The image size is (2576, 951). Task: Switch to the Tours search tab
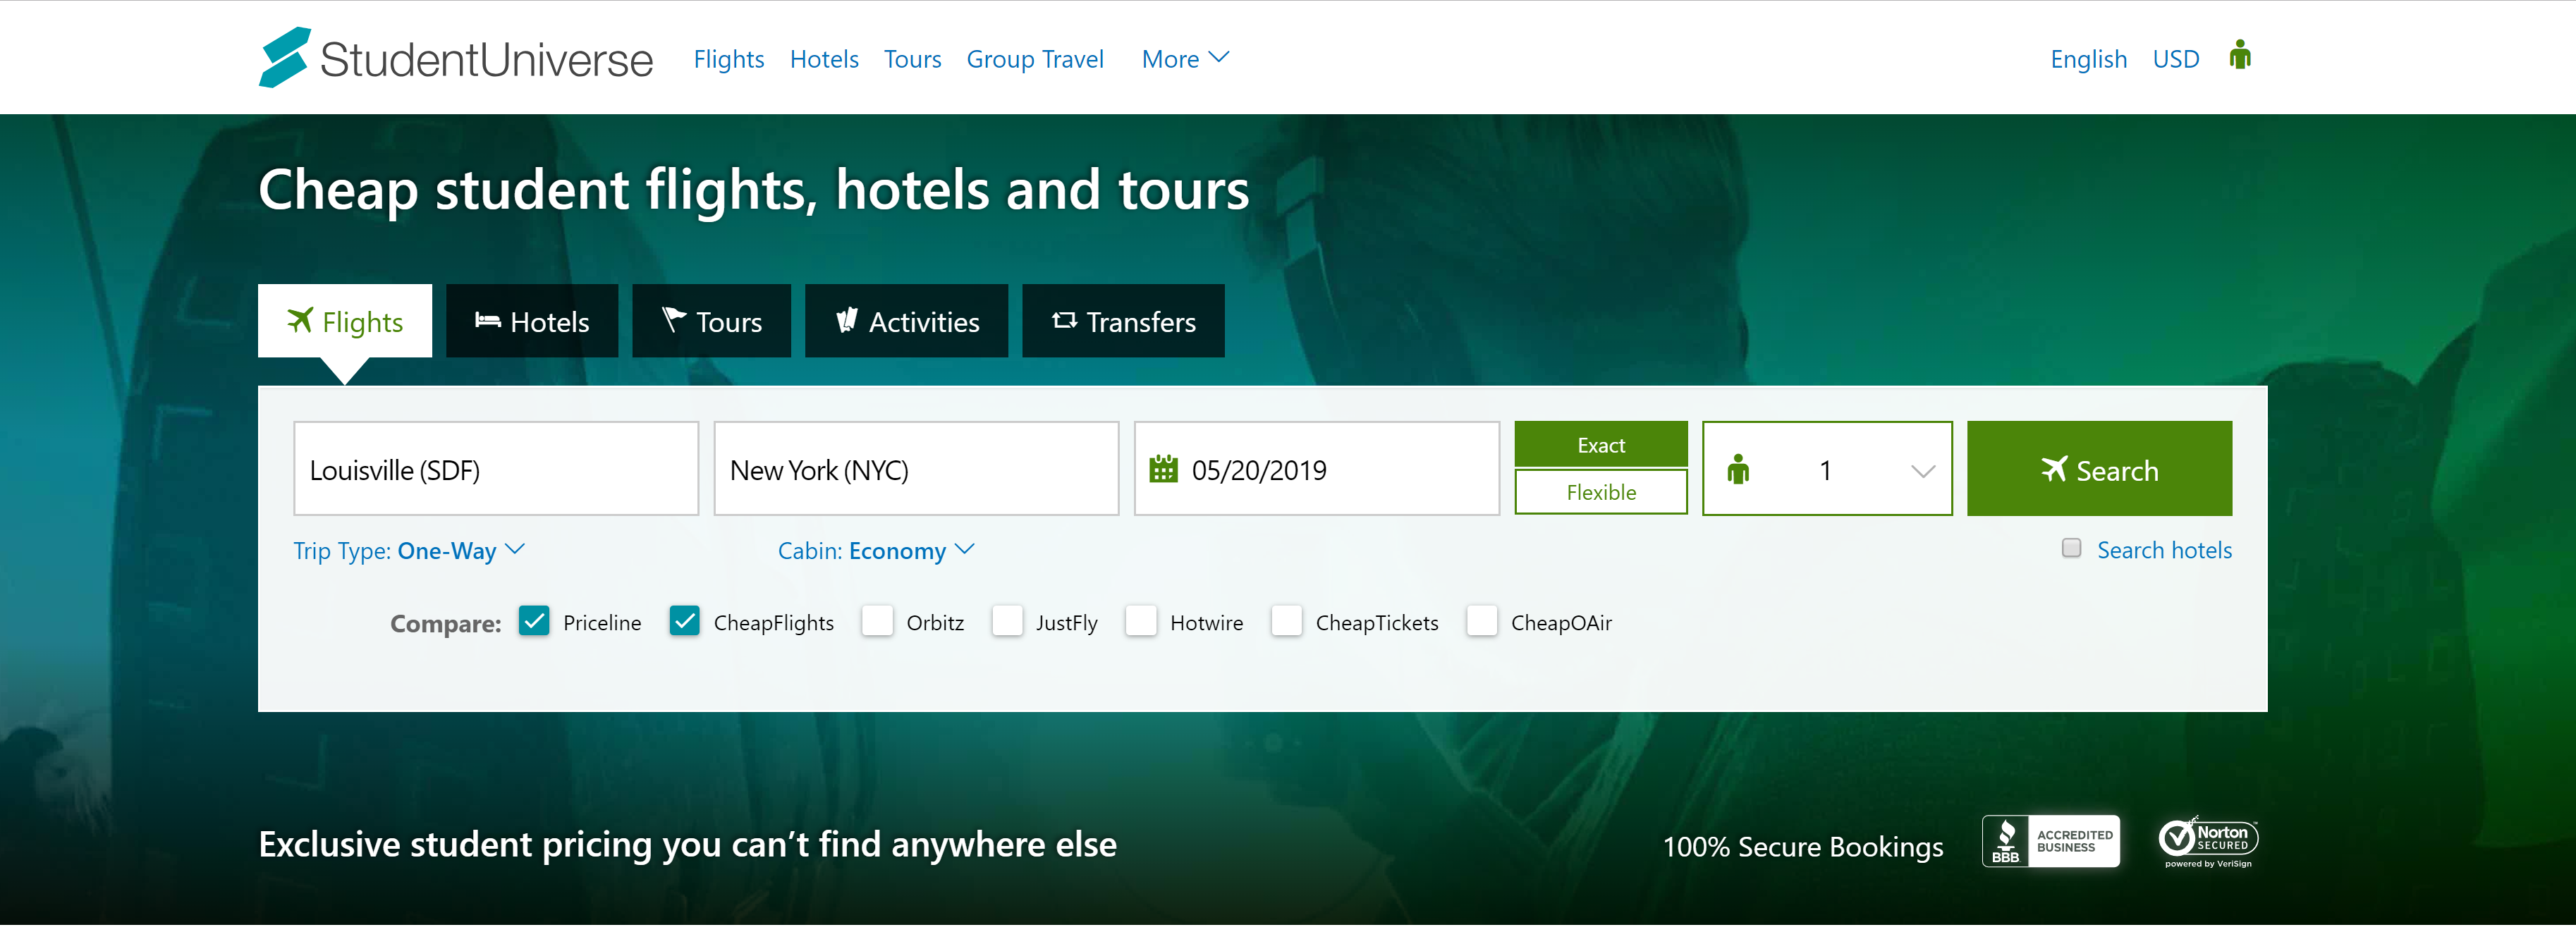pyautogui.click(x=711, y=321)
